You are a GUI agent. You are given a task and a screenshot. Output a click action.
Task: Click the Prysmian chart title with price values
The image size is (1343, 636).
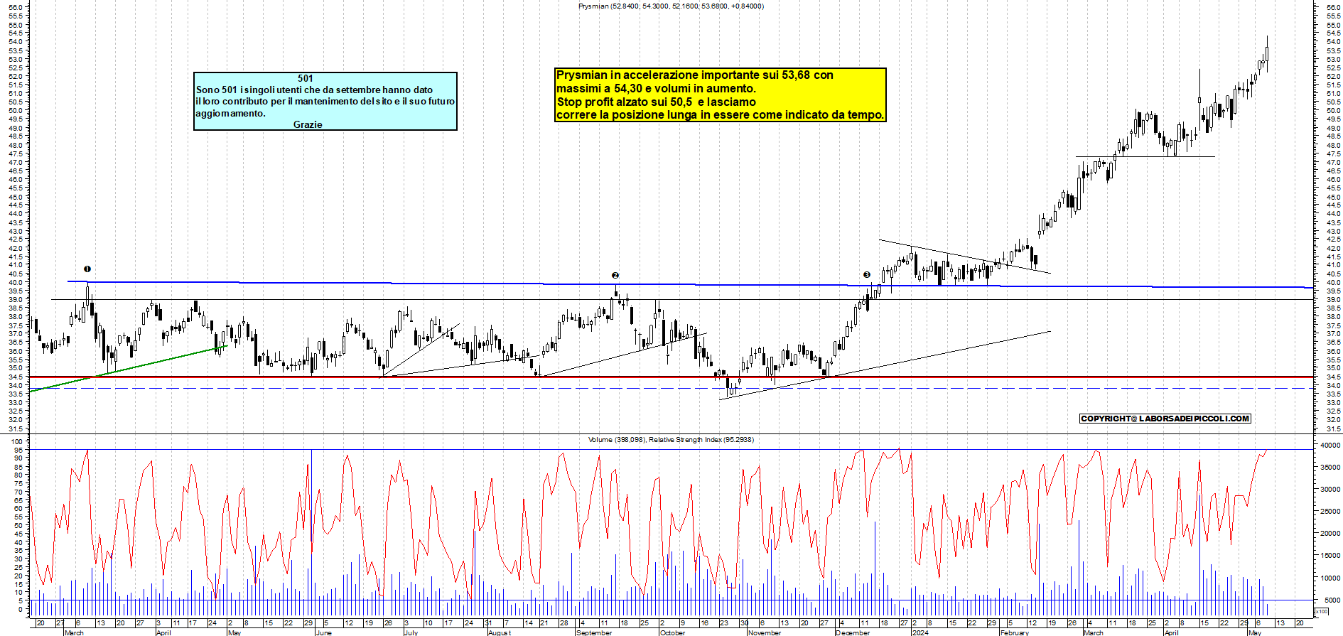click(x=671, y=6)
